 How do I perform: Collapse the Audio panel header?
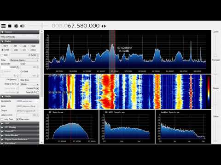click(x=20, y=97)
